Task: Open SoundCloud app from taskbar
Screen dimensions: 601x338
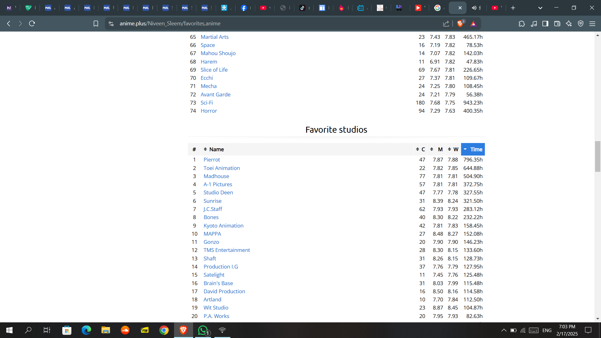Action: click(x=125, y=330)
